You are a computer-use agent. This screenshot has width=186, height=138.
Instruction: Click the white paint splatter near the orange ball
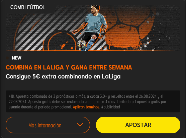click(147, 43)
